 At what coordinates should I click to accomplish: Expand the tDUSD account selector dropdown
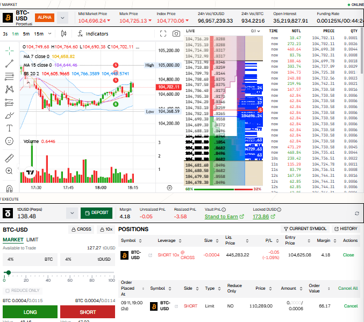(x=72, y=213)
